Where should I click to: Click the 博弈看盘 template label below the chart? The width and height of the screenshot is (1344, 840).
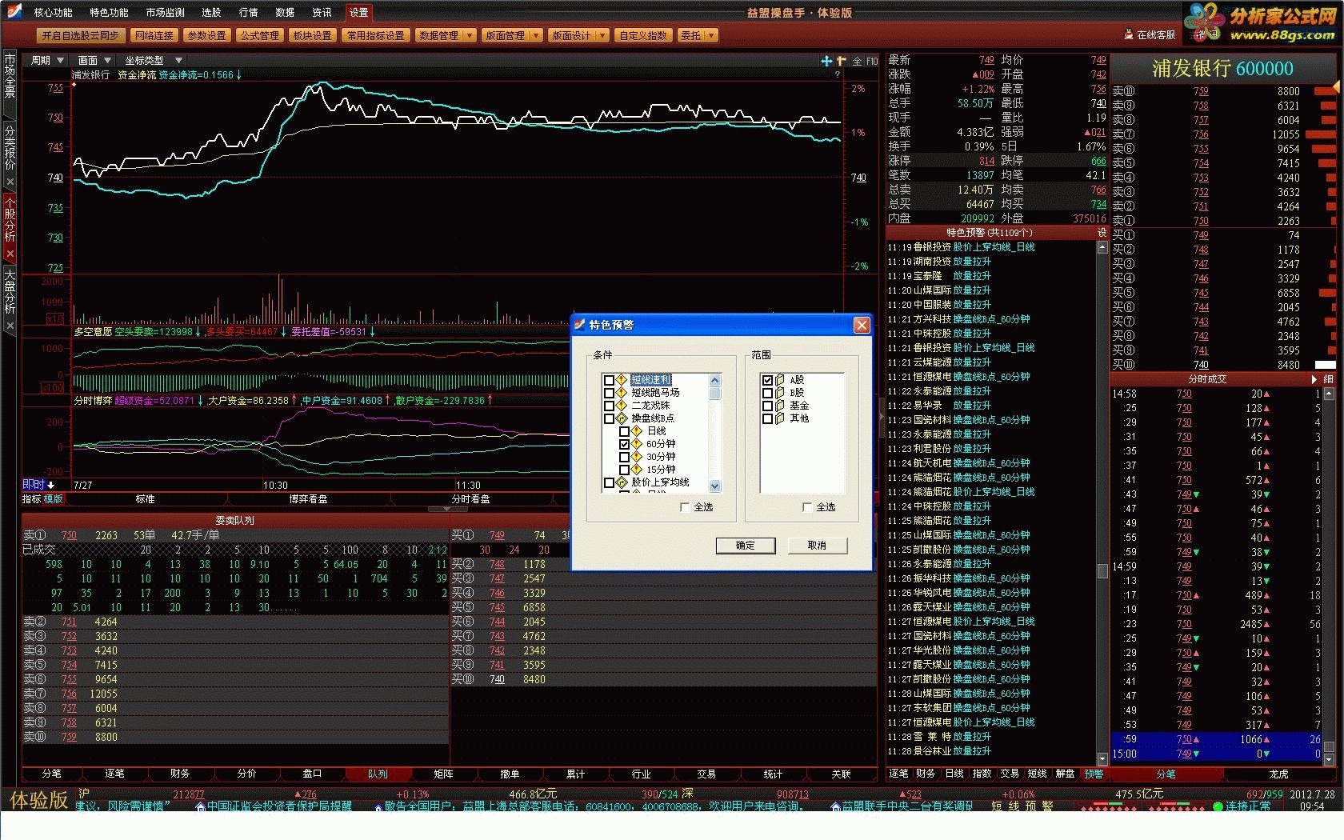click(308, 498)
